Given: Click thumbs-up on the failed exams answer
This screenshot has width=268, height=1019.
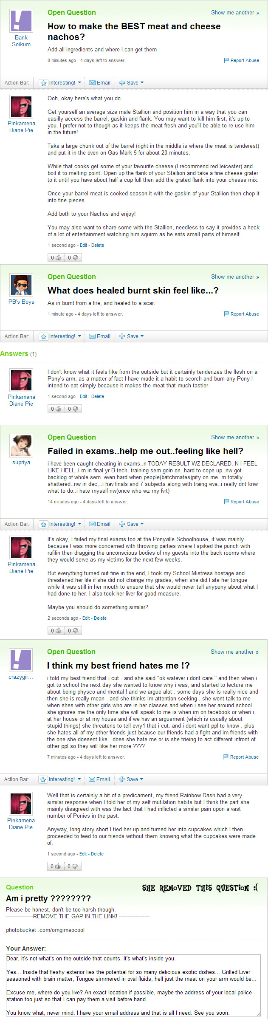Looking at the screenshot, I should coord(58,630).
